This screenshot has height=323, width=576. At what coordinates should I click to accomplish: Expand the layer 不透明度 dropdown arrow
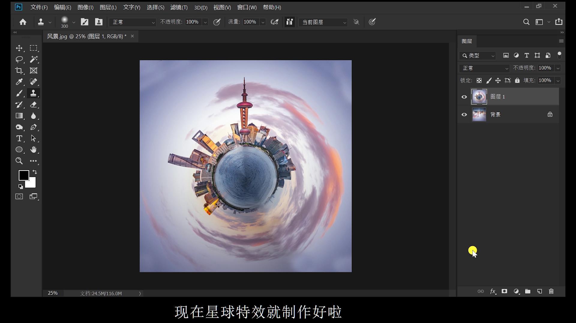(558, 68)
